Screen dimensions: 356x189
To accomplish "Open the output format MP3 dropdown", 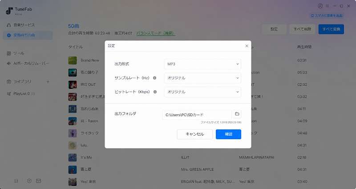I will point(202,64).
